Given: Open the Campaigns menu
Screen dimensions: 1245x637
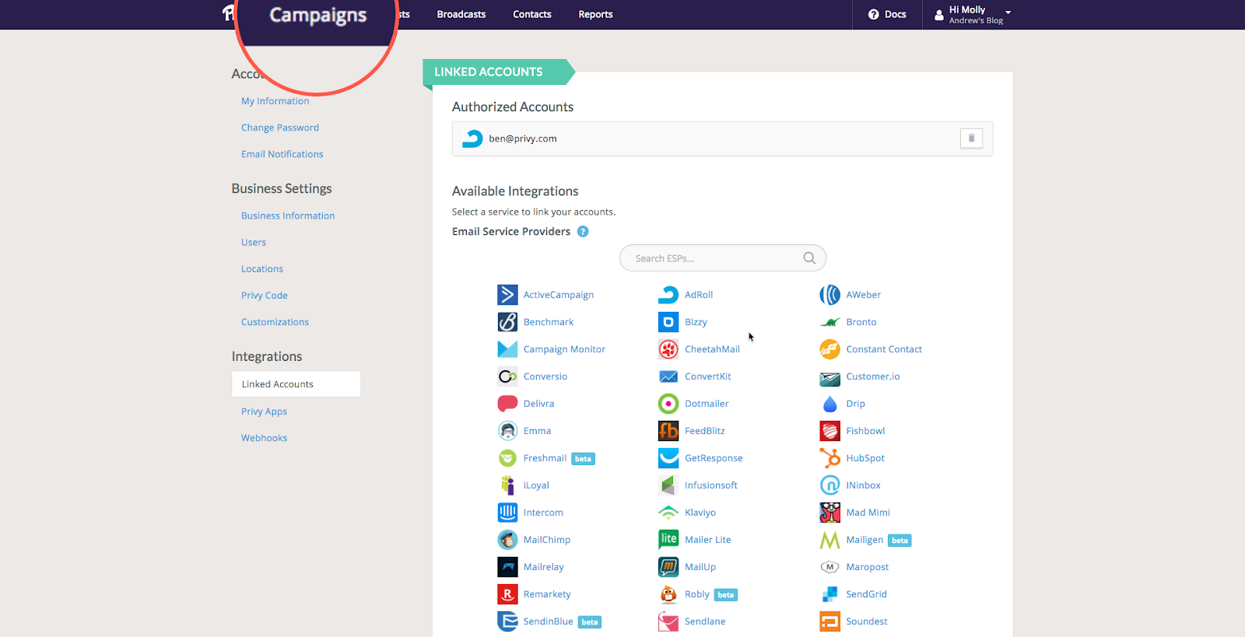Looking at the screenshot, I should [x=317, y=16].
